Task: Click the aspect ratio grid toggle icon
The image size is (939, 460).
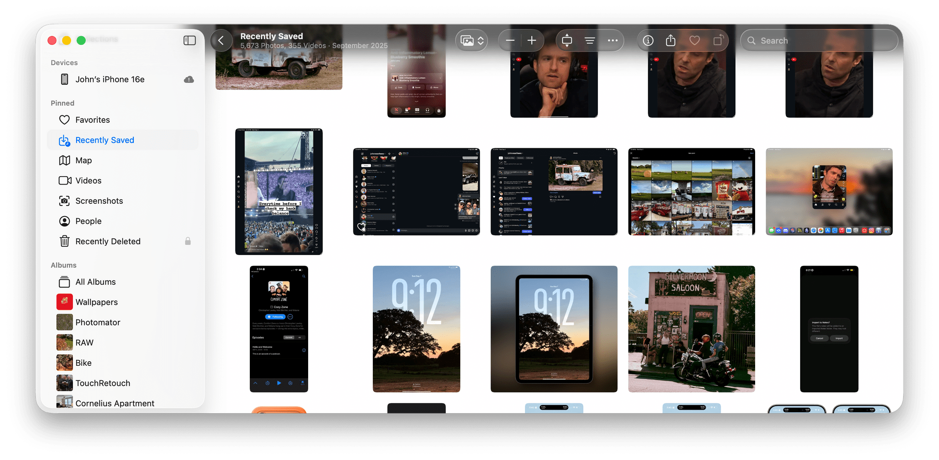Action: [567, 41]
